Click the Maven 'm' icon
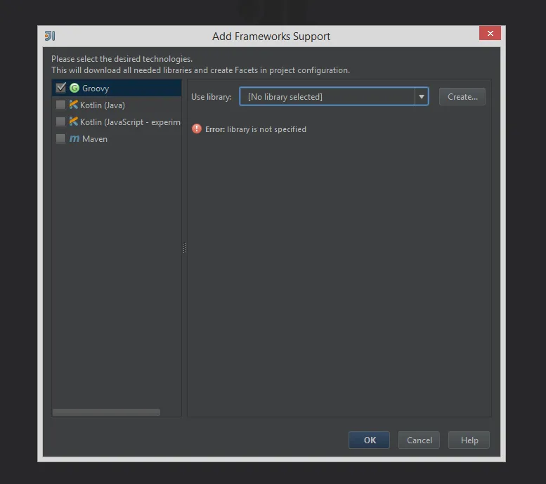546x484 pixels. (74, 138)
